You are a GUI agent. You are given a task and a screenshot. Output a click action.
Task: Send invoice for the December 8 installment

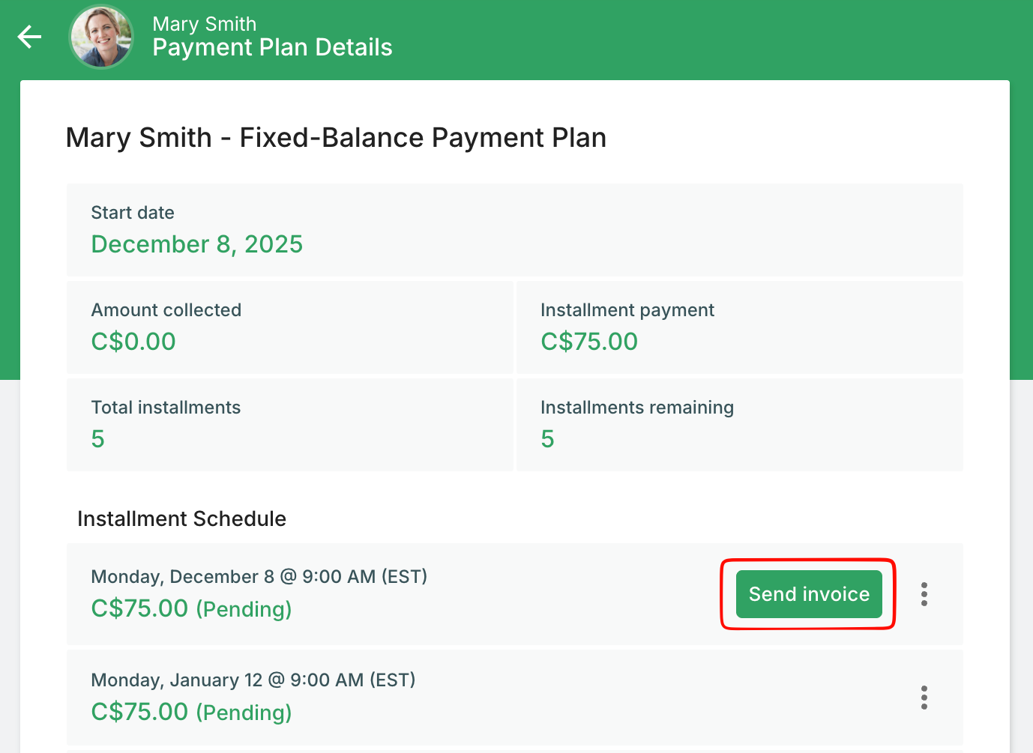(x=809, y=594)
